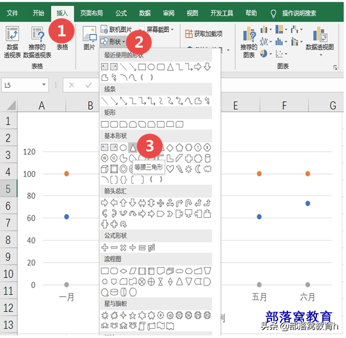Pick the double-arrow line in Lines
This screenshot has width=346, height=338.
(123, 101)
